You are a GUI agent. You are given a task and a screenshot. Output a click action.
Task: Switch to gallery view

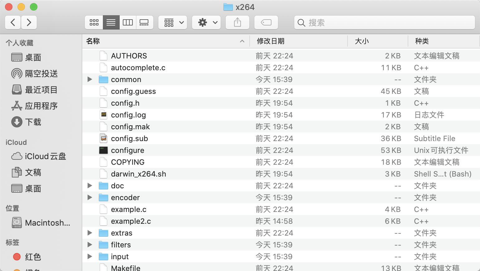click(x=144, y=22)
